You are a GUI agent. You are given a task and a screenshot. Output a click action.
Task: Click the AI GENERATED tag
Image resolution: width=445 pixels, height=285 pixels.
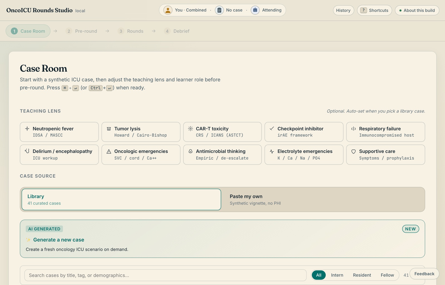44,229
